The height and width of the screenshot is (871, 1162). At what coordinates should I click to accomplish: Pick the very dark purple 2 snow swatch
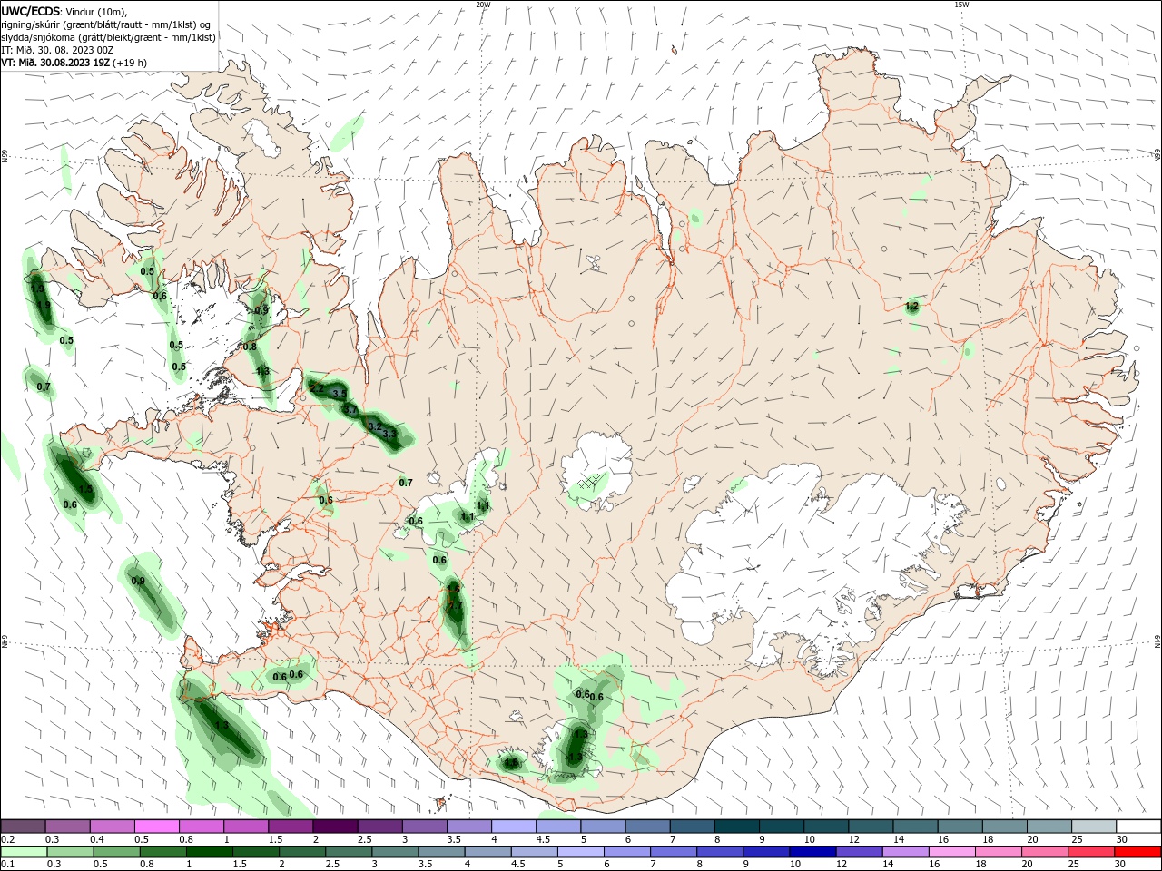335,827
